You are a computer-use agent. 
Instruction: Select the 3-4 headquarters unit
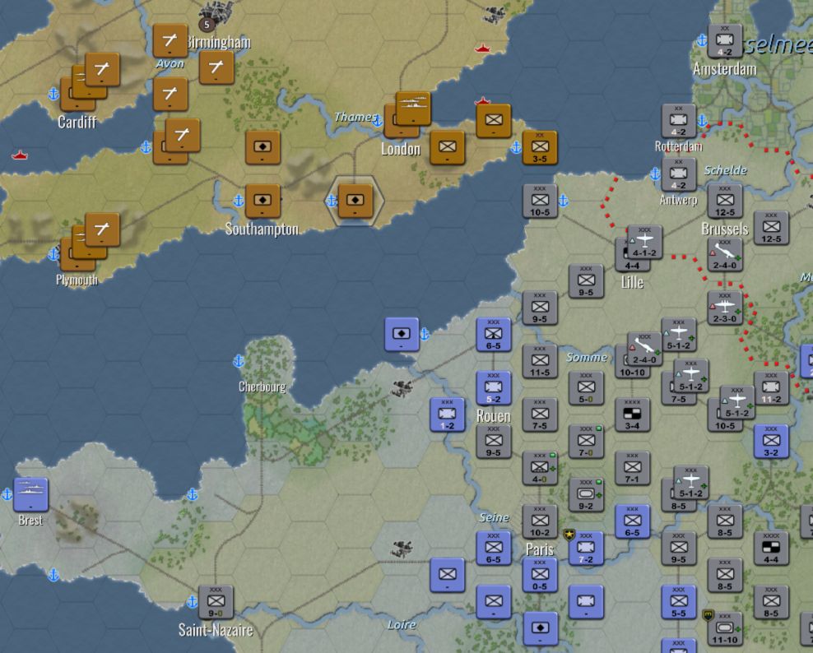pos(632,415)
